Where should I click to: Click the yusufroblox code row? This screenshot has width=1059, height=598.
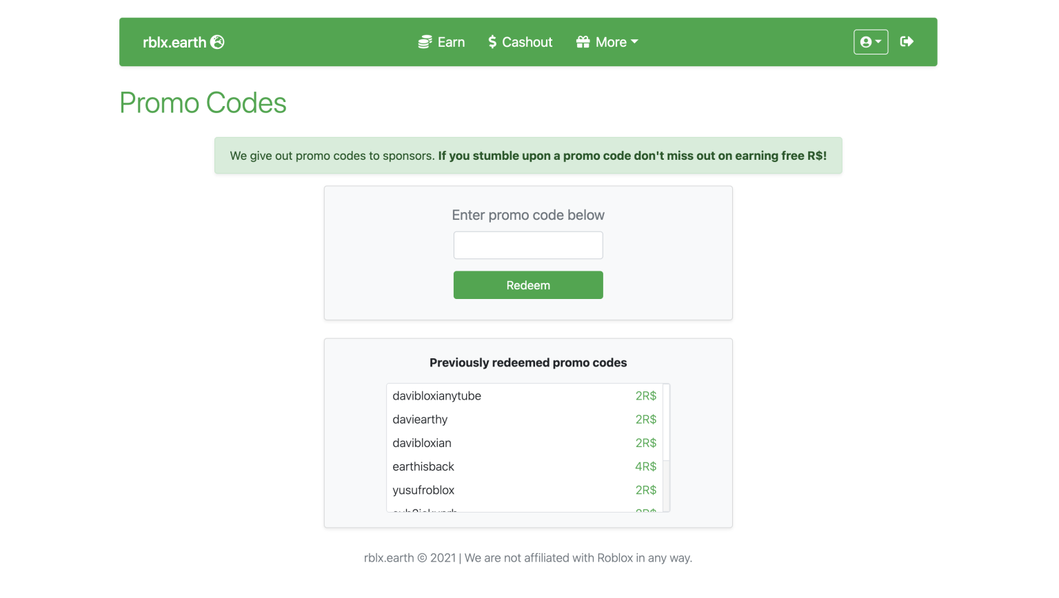tap(423, 490)
